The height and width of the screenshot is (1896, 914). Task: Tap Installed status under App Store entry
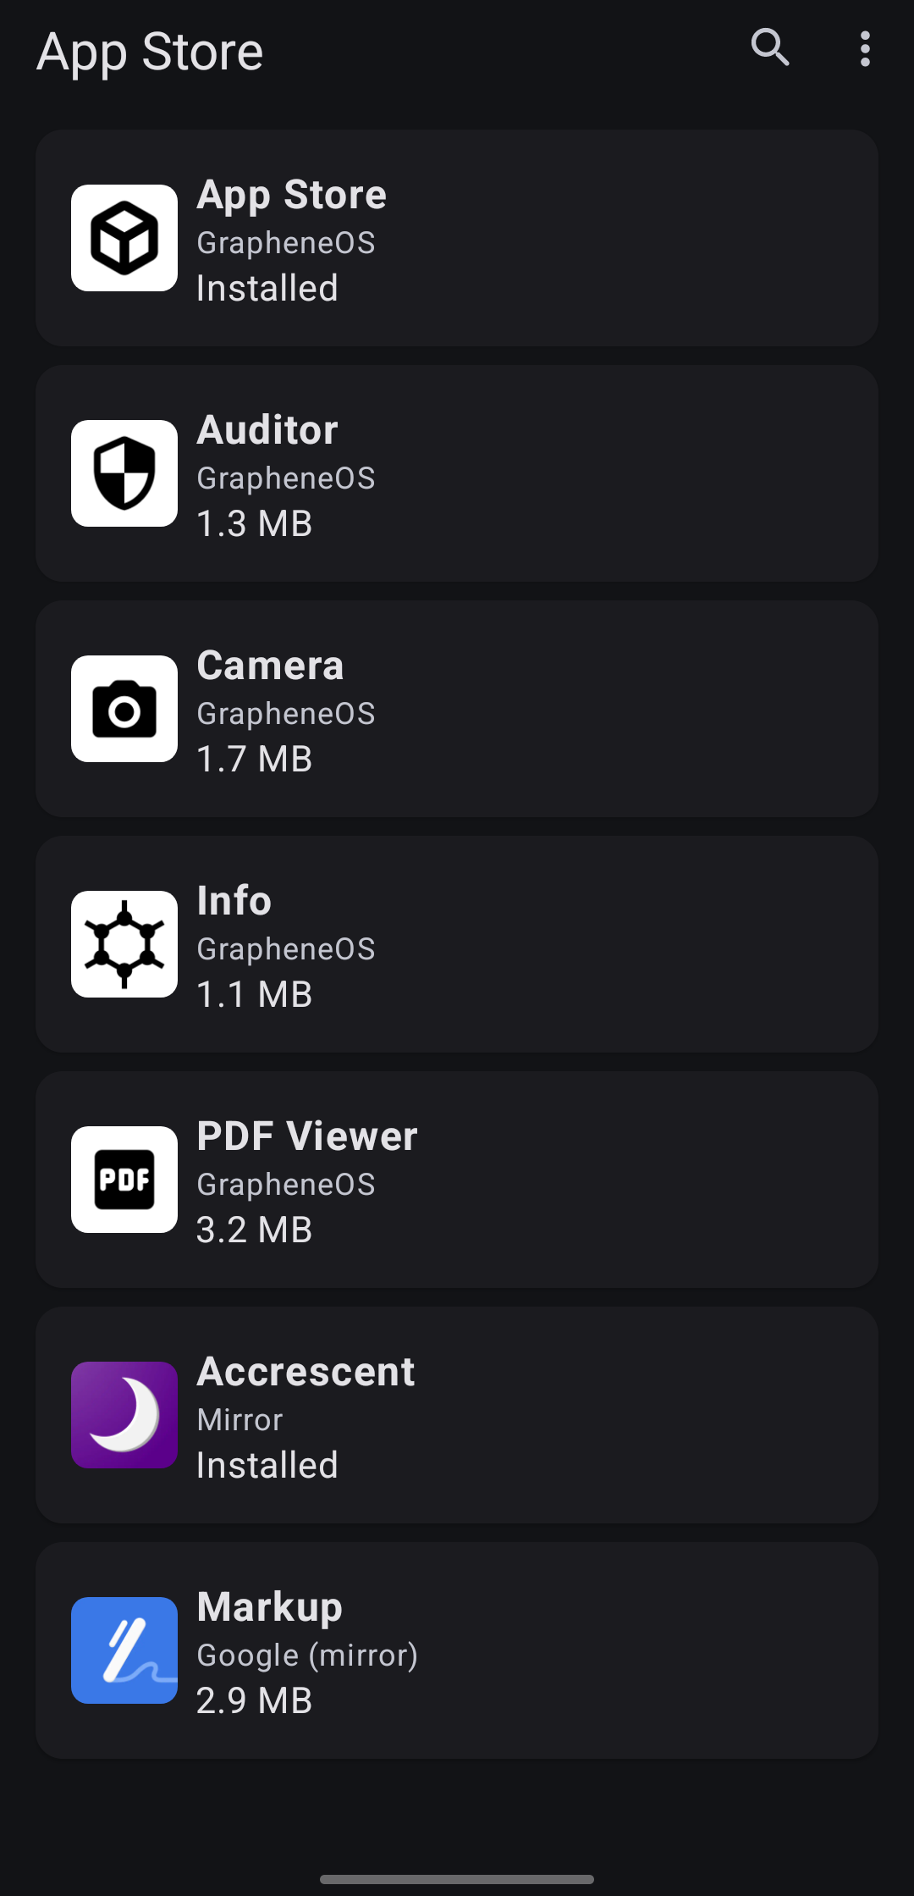[267, 288]
